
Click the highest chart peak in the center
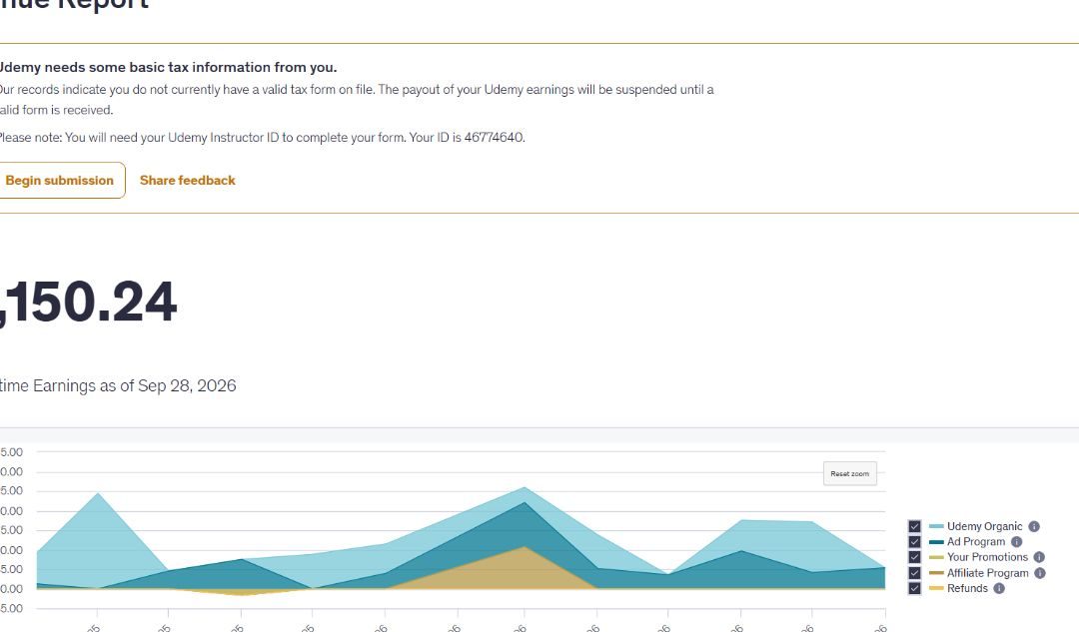pos(525,487)
